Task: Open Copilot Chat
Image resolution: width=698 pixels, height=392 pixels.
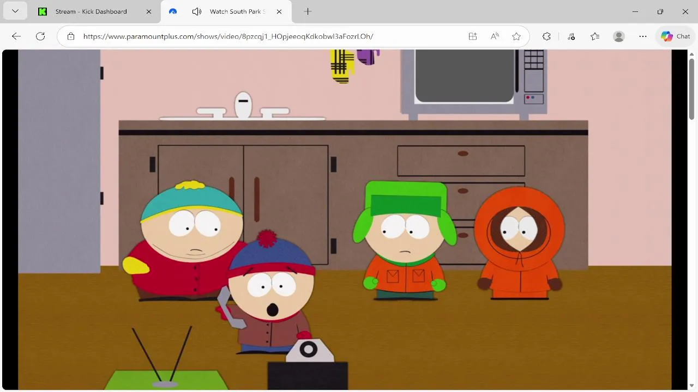Action: 675,36
